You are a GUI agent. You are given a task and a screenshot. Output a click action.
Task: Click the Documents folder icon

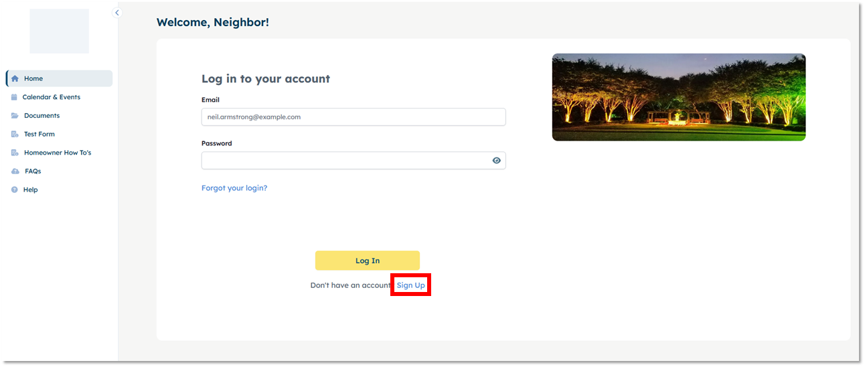click(15, 116)
